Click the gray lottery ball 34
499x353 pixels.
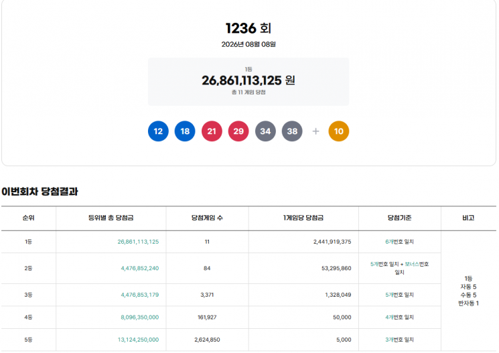coord(265,131)
